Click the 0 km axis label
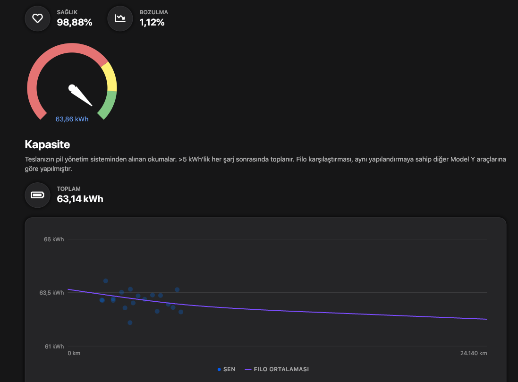Viewport: 518px width, 382px height. point(75,353)
